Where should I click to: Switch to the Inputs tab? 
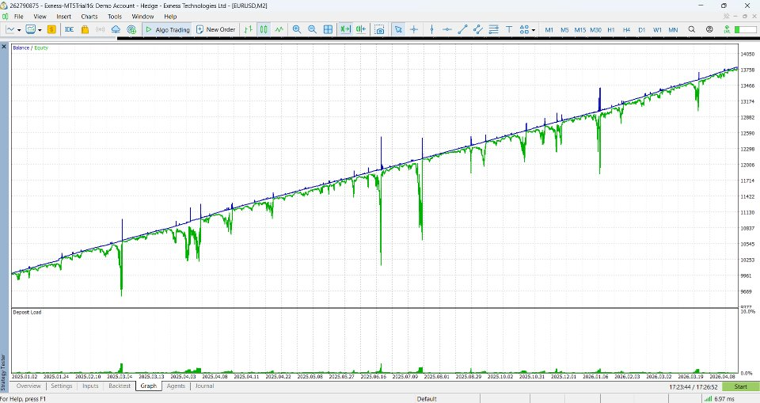click(90, 386)
